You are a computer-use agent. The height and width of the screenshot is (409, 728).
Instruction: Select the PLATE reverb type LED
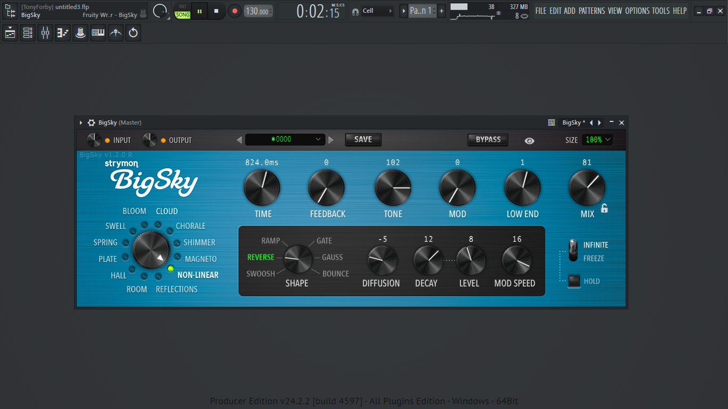point(126,257)
